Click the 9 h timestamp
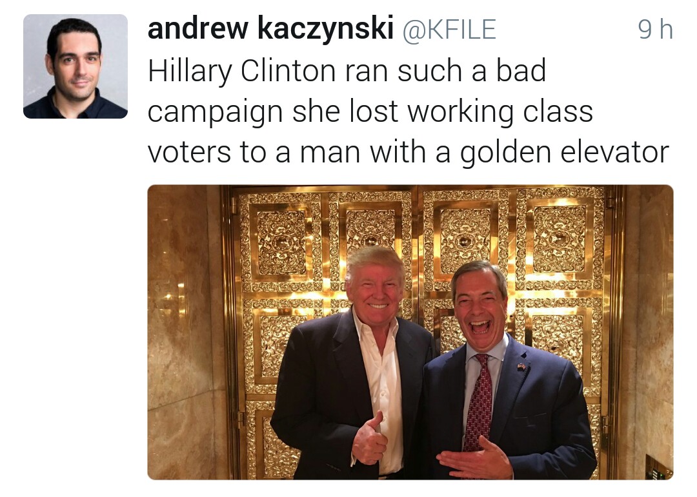 click(x=655, y=30)
